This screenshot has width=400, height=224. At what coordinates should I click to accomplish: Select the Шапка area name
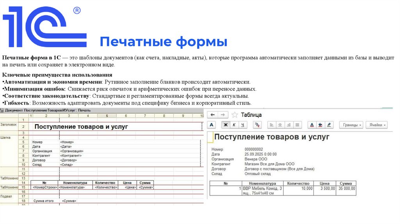tap(5, 138)
